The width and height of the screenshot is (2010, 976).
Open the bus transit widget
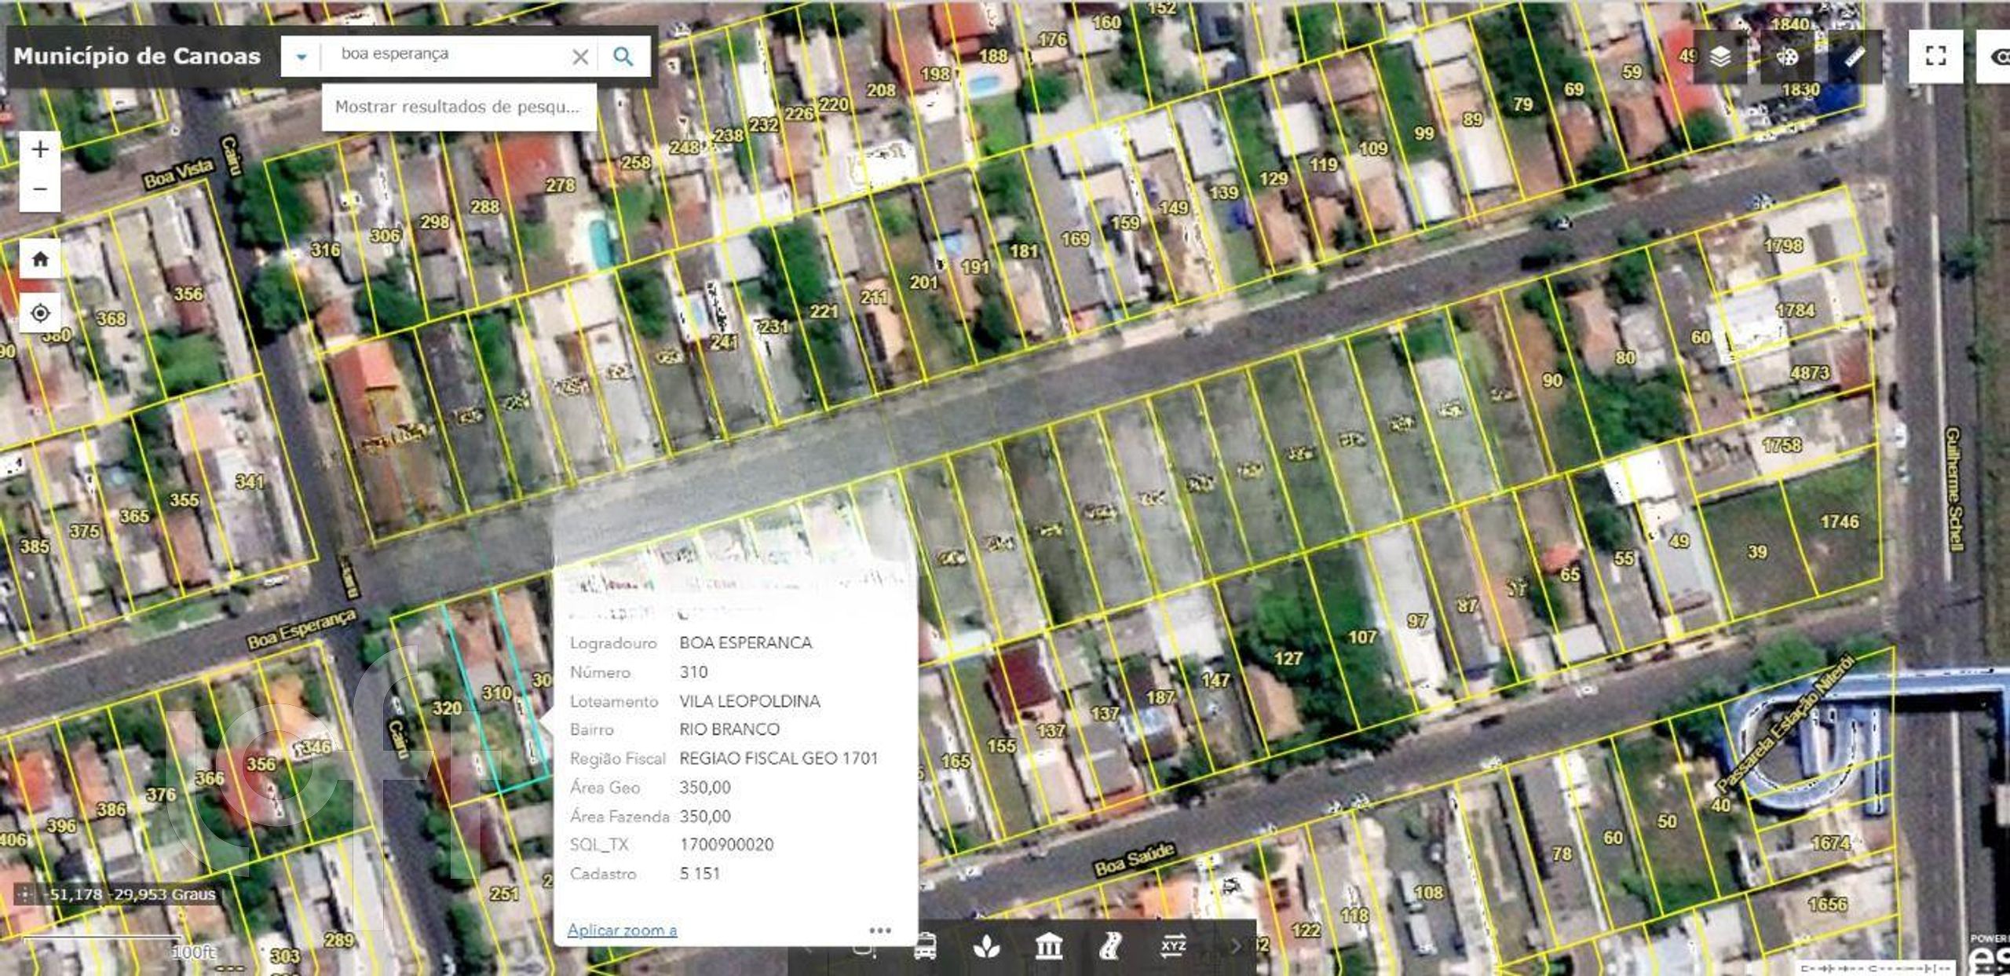(925, 947)
